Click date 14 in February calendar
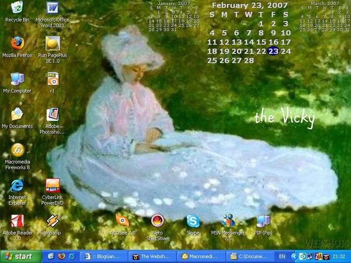Screen dimensions: 351x263 (249, 42)
